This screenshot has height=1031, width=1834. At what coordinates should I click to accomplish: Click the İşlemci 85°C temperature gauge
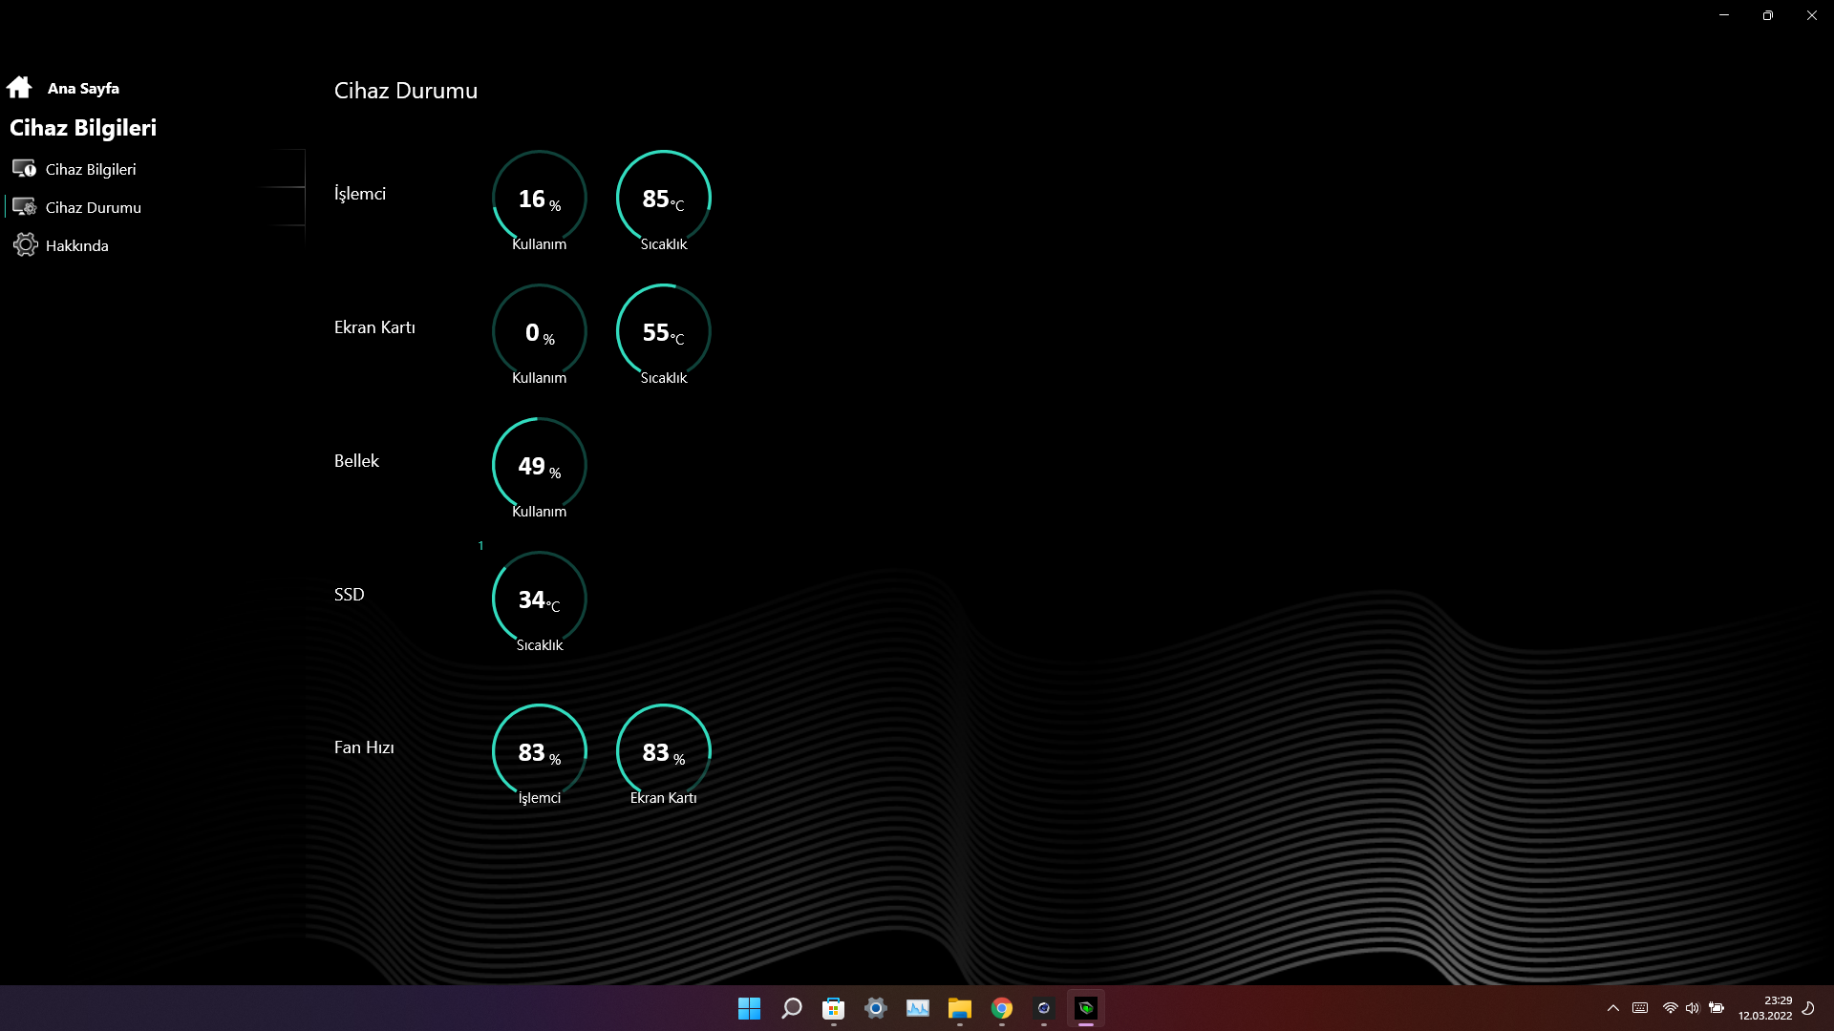[x=663, y=198]
